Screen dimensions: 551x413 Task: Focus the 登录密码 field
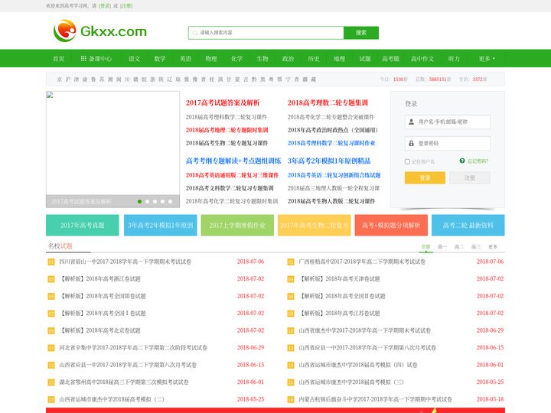pos(448,143)
